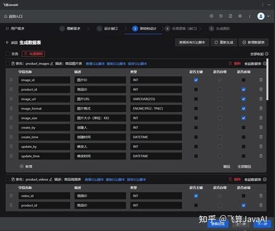Click the vertical scrollbar on the right edge
This screenshot has height=231, width=275.
[267, 80]
